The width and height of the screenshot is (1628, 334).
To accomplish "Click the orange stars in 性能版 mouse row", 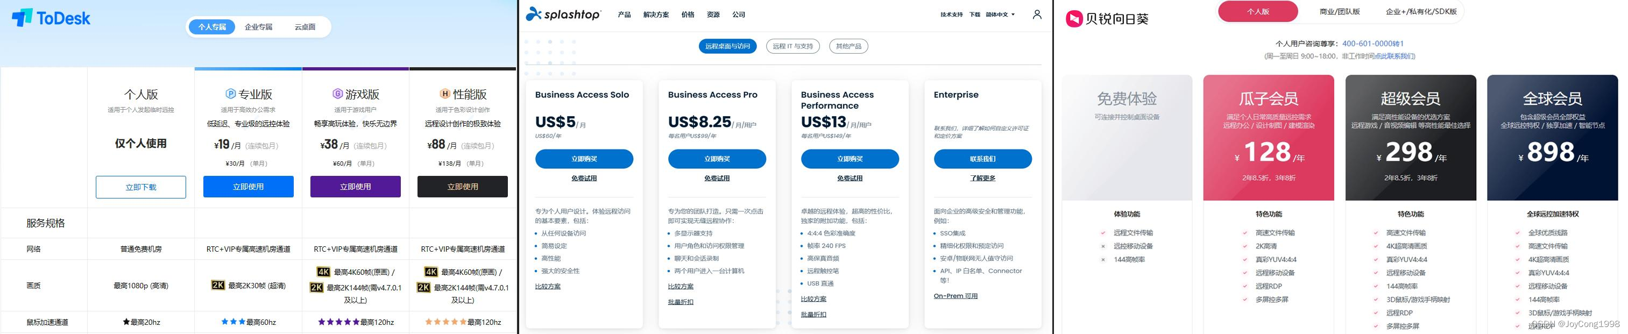I will 445,322.
